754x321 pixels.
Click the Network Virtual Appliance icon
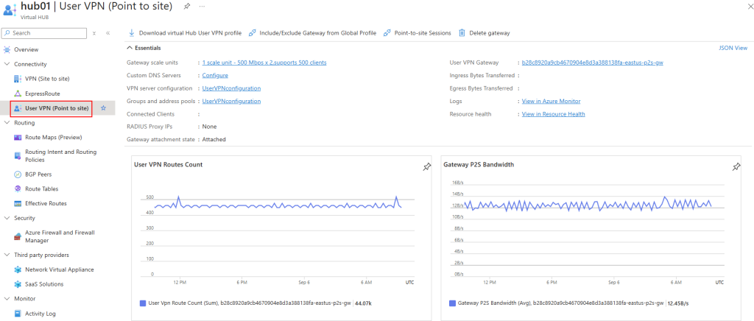pos(18,269)
